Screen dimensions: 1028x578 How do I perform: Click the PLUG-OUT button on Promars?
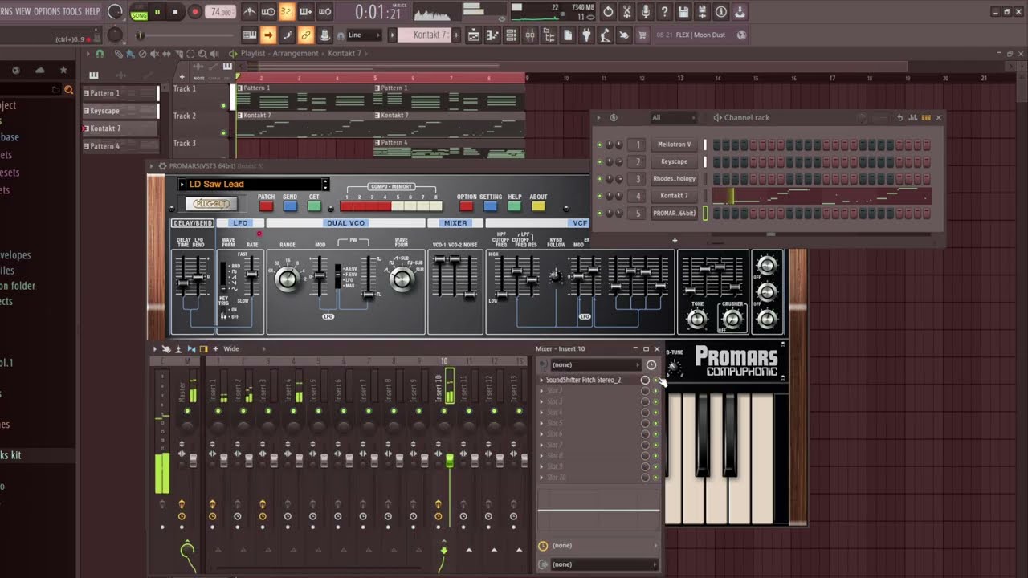click(x=211, y=204)
